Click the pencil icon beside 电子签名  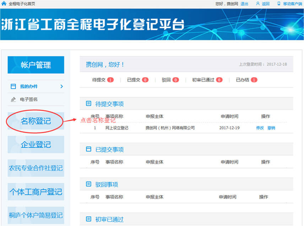[x=13, y=99]
